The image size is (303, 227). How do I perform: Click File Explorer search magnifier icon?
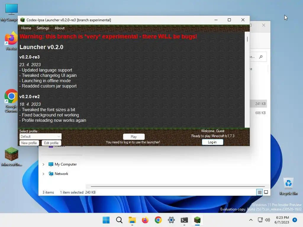[x=261, y=57]
